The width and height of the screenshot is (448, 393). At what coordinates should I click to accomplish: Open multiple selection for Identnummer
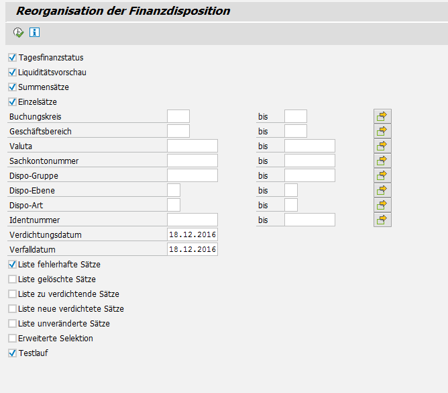pyautogui.click(x=382, y=220)
